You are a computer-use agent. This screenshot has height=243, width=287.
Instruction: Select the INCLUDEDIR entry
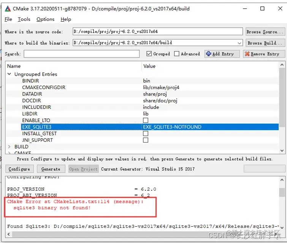click(x=36, y=107)
